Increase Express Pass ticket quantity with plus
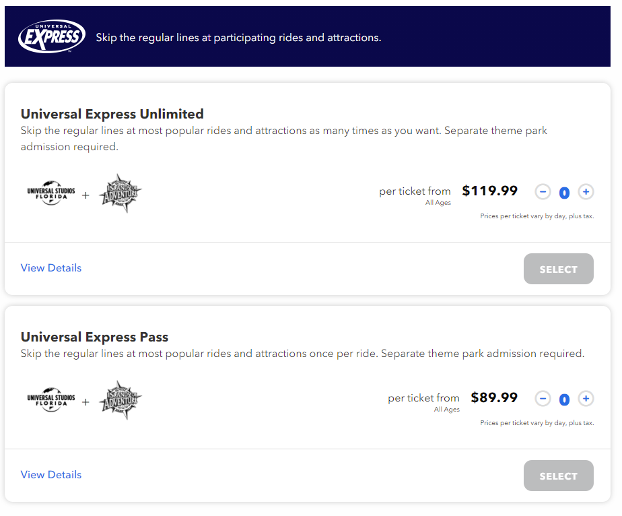The height and width of the screenshot is (516, 622). coord(586,399)
